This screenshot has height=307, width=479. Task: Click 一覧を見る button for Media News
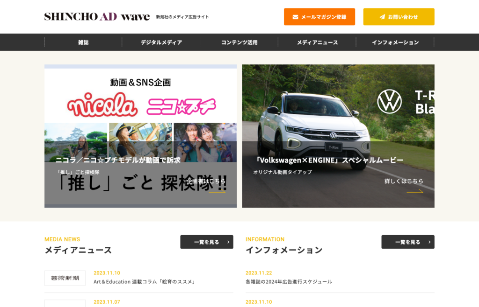pyautogui.click(x=207, y=242)
